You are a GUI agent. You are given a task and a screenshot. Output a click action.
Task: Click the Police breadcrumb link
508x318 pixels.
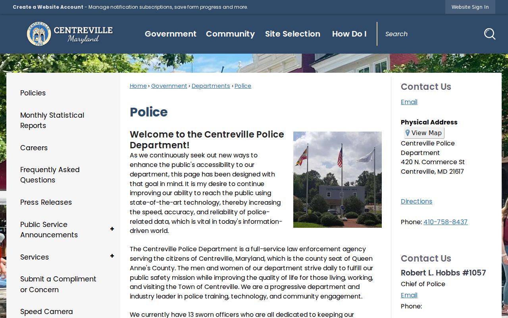[x=243, y=86]
